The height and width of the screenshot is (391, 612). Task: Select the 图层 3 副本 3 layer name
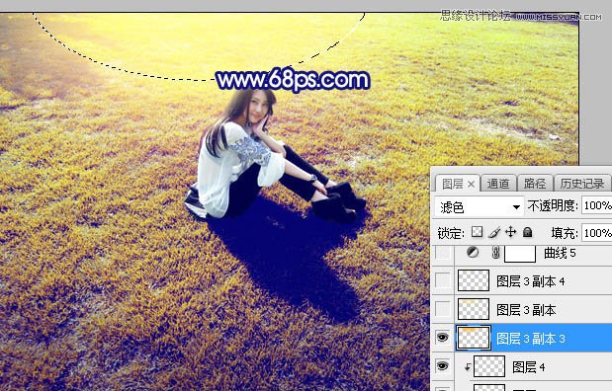(530, 339)
